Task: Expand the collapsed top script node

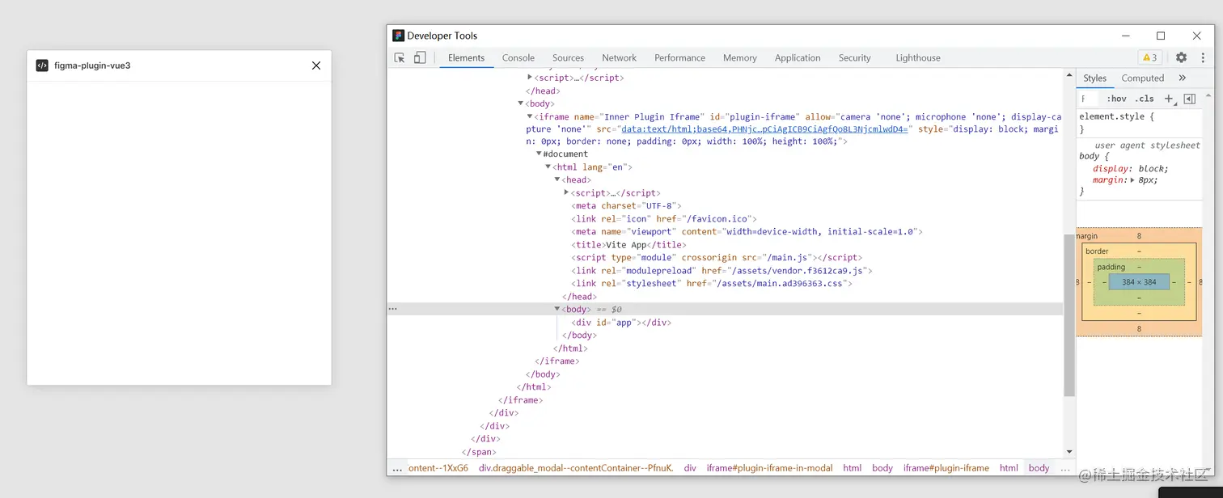Action: coord(530,77)
